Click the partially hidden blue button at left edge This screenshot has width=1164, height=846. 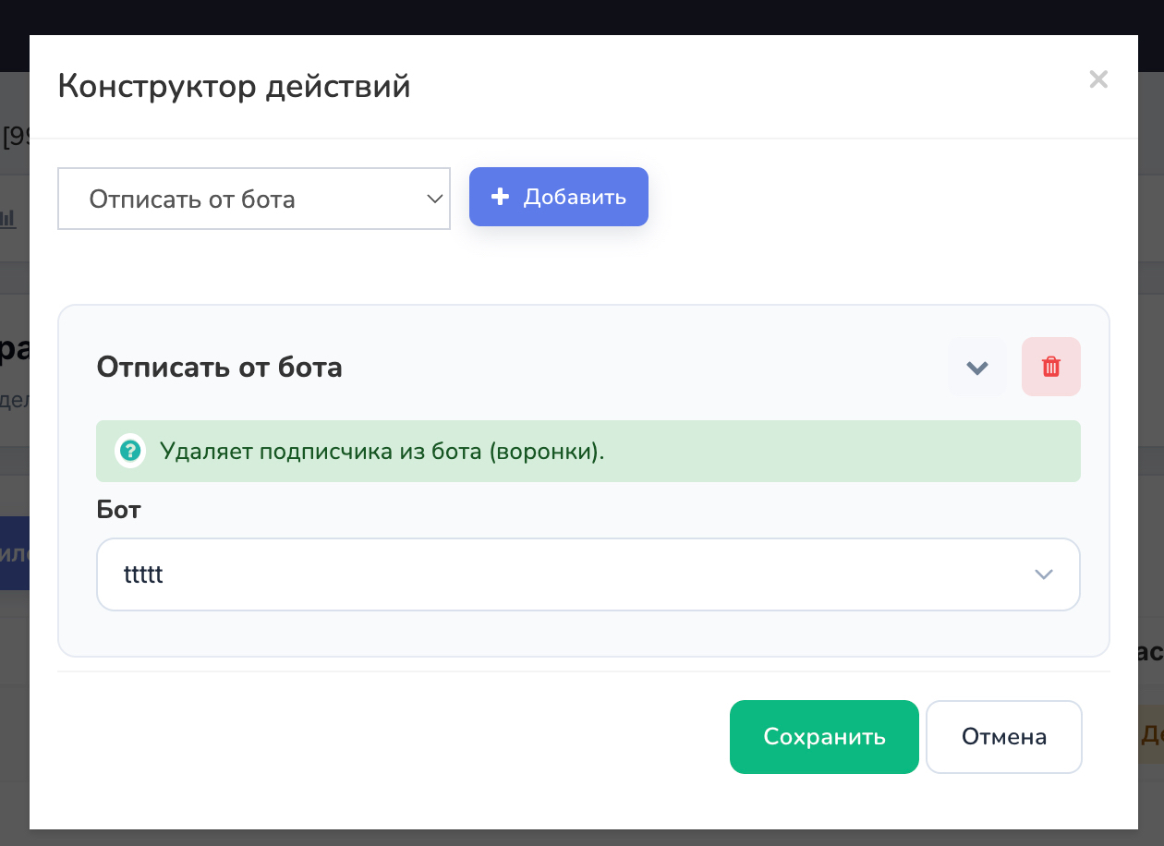click(15, 553)
